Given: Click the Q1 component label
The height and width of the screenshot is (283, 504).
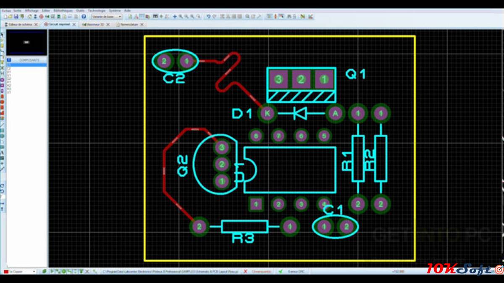Looking at the screenshot, I should [356, 75].
